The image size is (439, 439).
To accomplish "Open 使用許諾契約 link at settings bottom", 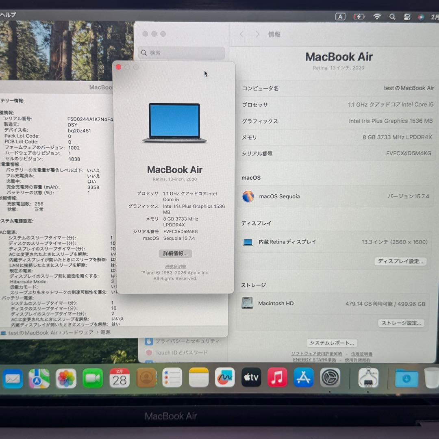I will coord(358,360).
